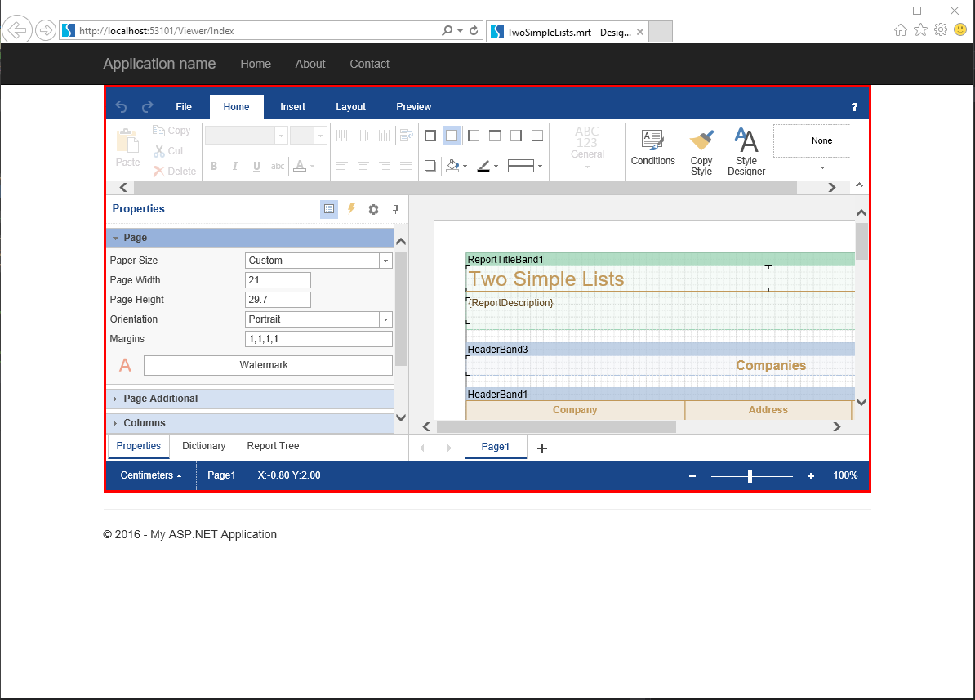Click the question mark help icon
The width and height of the screenshot is (975, 700).
854,107
